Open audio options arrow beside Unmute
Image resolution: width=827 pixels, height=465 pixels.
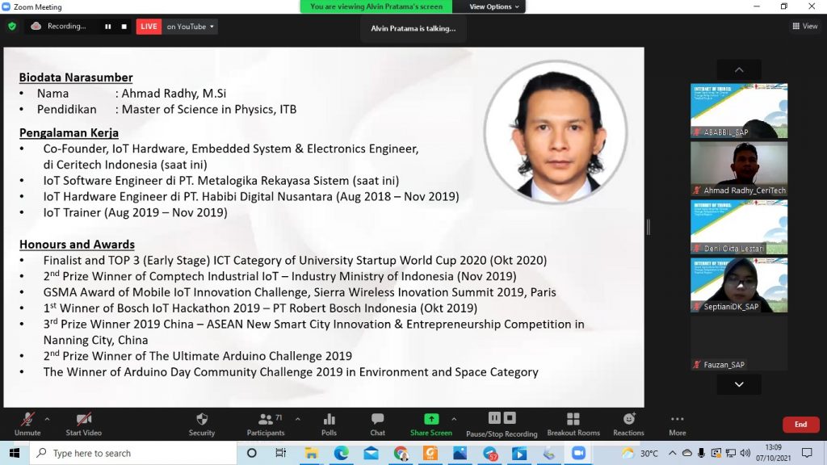[x=48, y=419]
